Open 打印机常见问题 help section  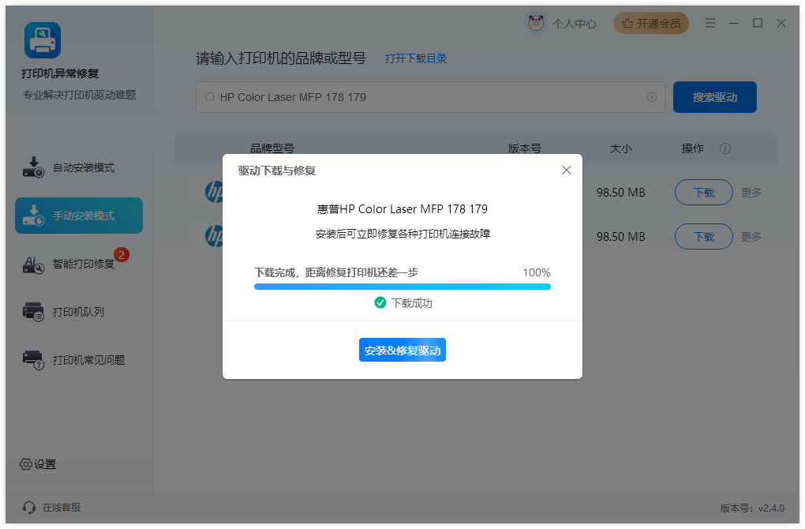79,360
